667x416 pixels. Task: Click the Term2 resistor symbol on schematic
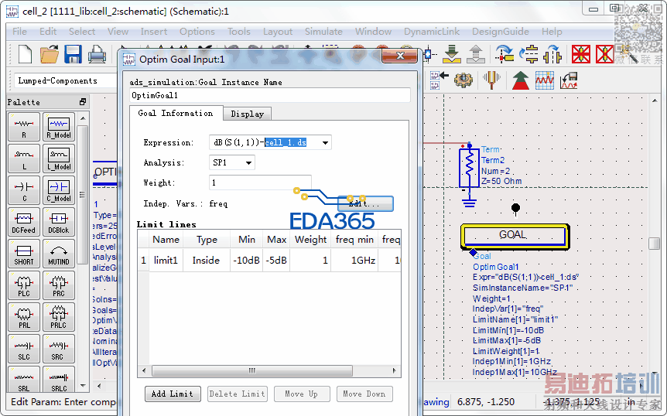coord(469,168)
